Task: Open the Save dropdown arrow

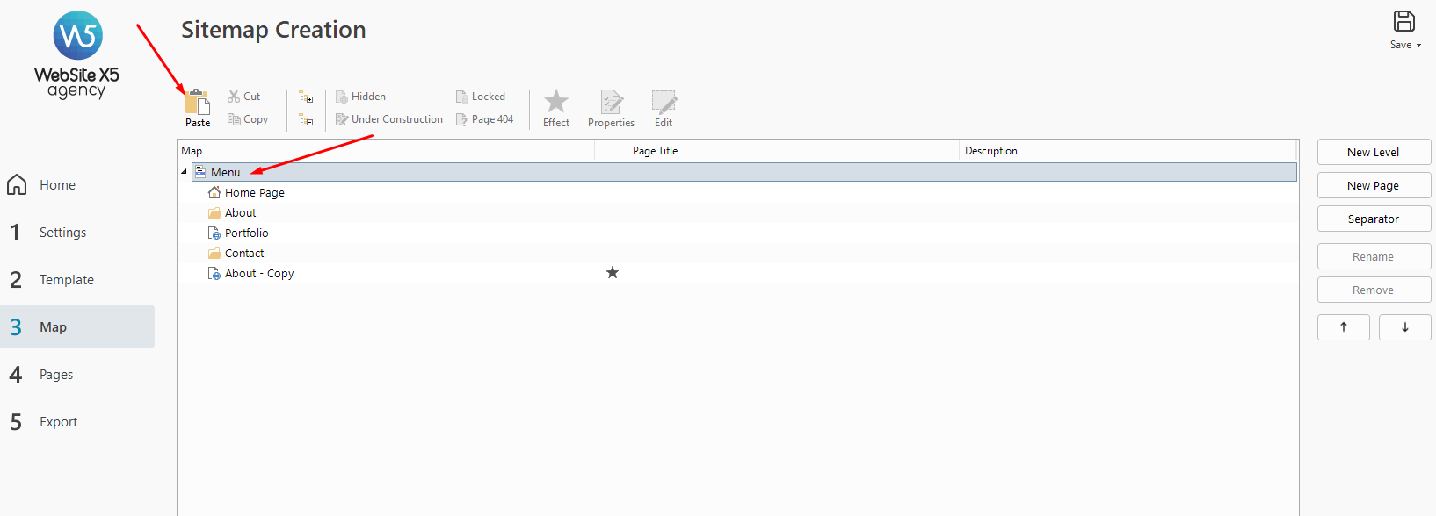Action: click(x=1418, y=45)
